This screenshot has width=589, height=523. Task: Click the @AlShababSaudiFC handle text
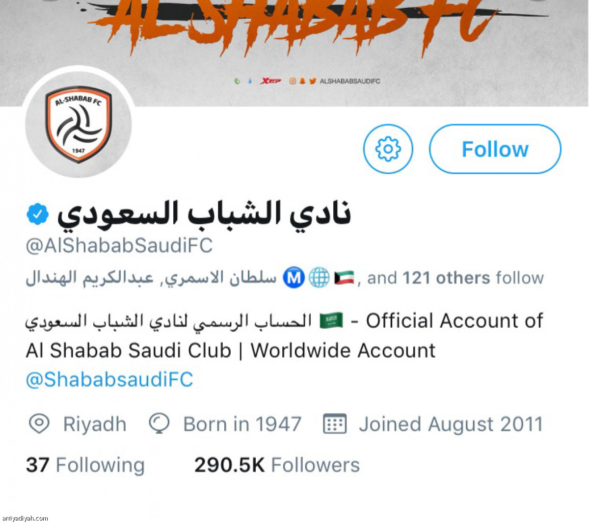(x=119, y=245)
